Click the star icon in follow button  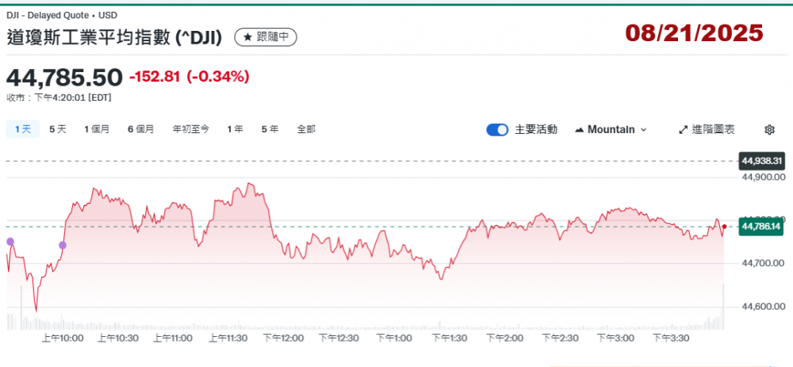[247, 37]
